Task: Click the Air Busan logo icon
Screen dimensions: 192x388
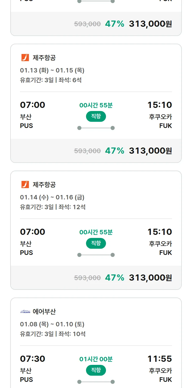Action: tap(25, 312)
